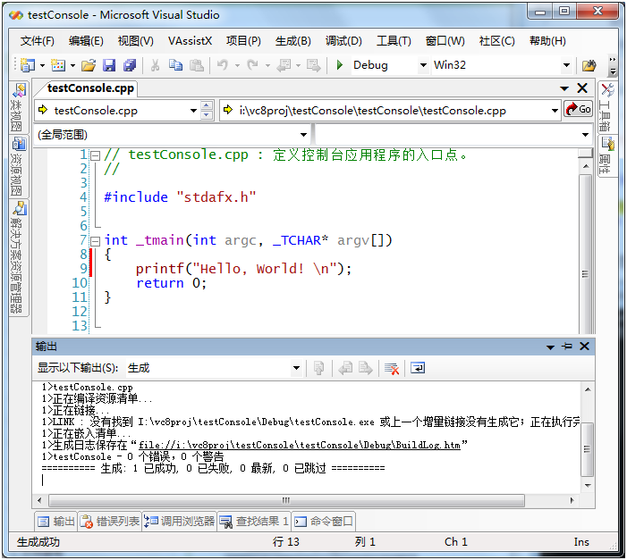The image size is (627, 560).
Task: Click the Add New Item toolbar icon
Action: pos(58,65)
